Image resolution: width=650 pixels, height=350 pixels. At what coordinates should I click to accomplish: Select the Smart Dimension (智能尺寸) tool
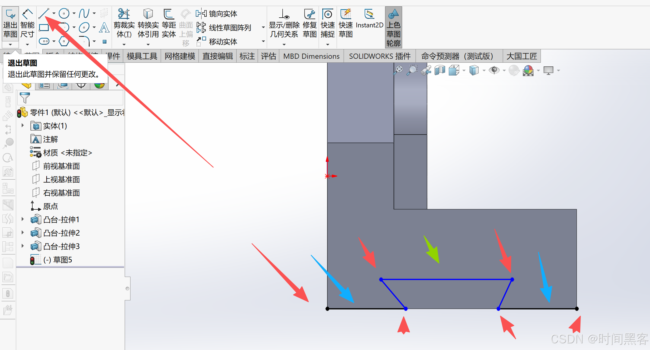coord(27,14)
